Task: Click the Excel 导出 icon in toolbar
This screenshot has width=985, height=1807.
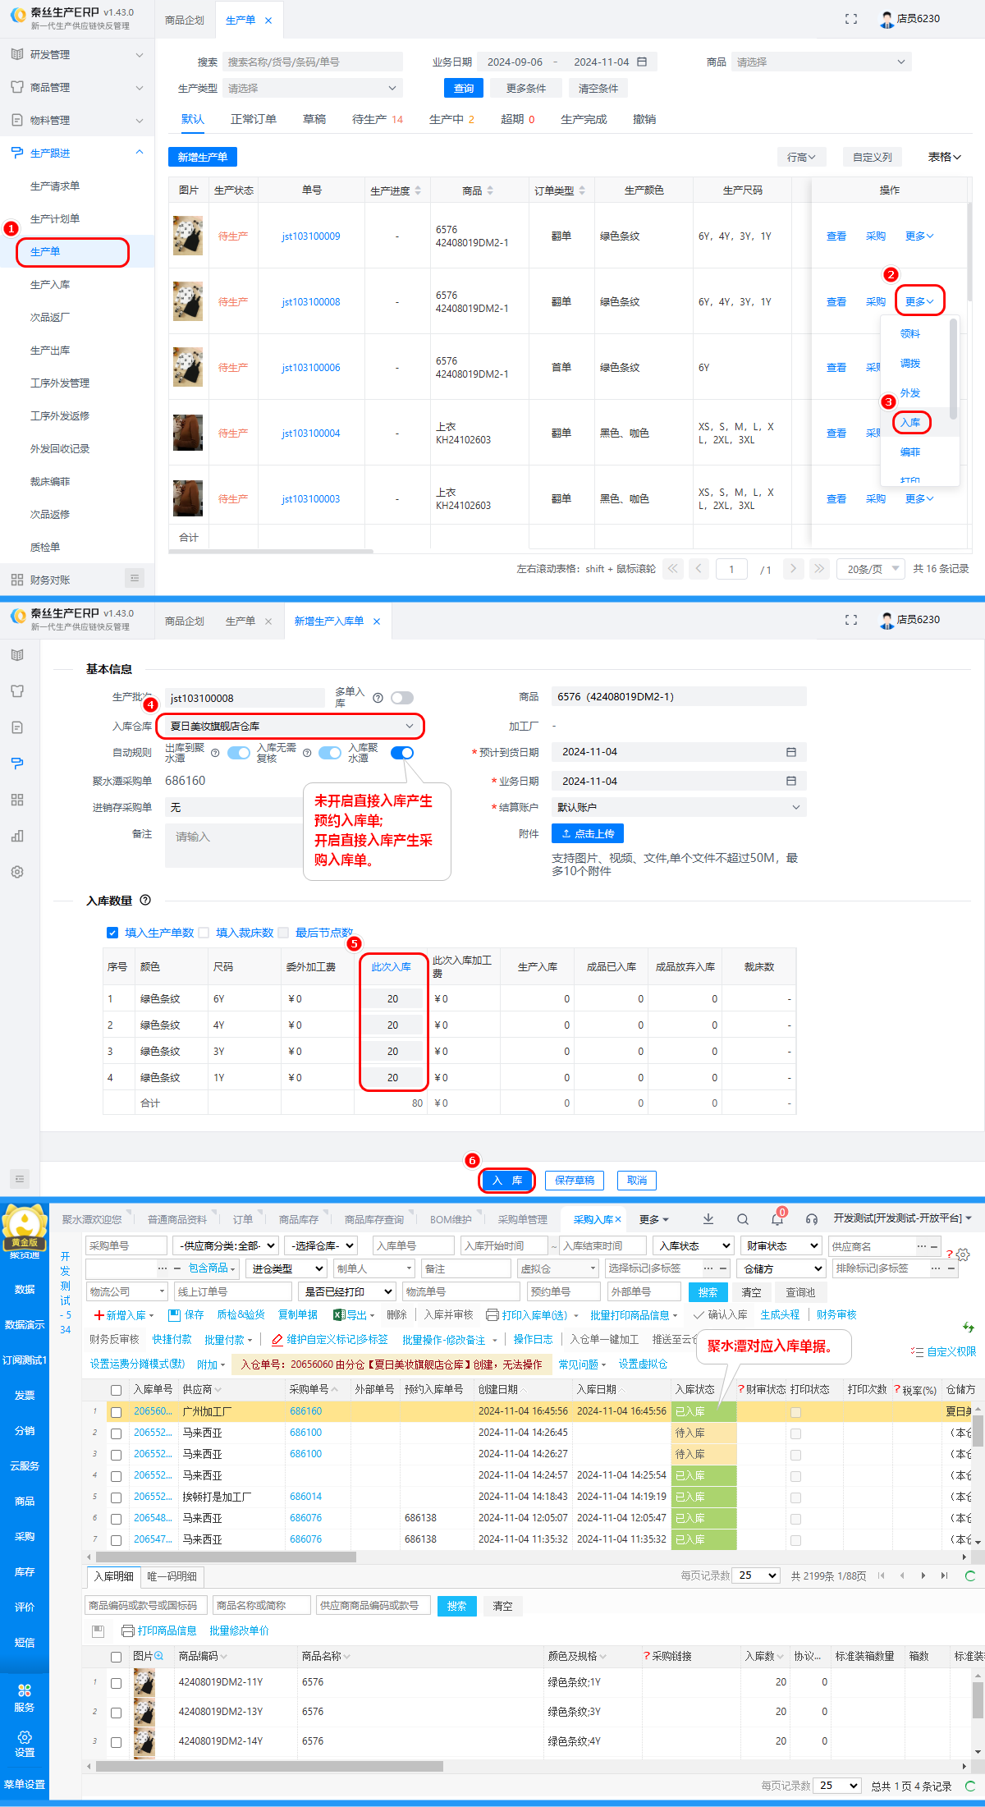Action: point(339,1315)
